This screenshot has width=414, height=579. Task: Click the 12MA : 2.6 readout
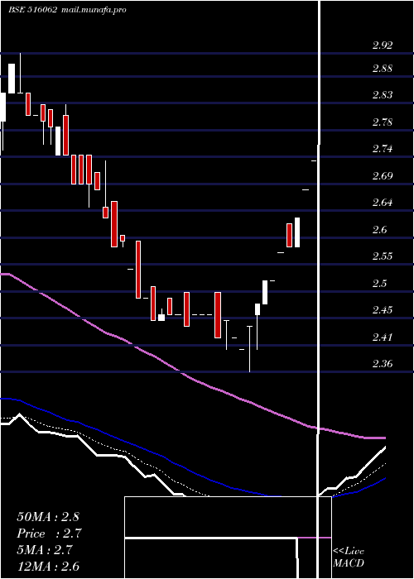tap(48, 567)
